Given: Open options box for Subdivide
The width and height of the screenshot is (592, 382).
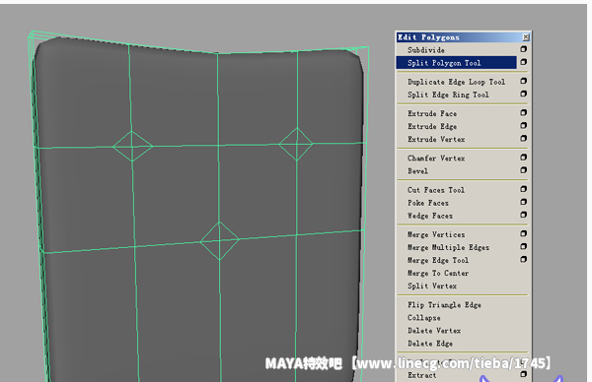Looking at the screenshot, I should point(523,49).
